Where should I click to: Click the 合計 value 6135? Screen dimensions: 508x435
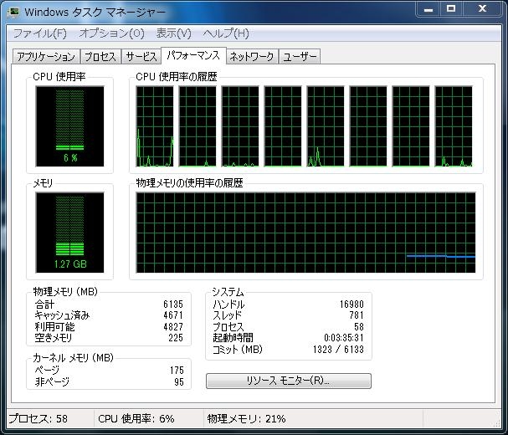pyautogui.click(x=173, y=304)
